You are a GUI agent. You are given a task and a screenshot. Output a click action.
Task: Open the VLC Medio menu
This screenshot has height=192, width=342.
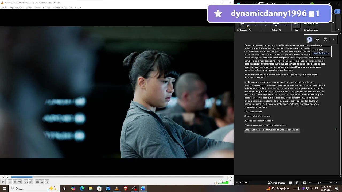[x=4, y=7]
